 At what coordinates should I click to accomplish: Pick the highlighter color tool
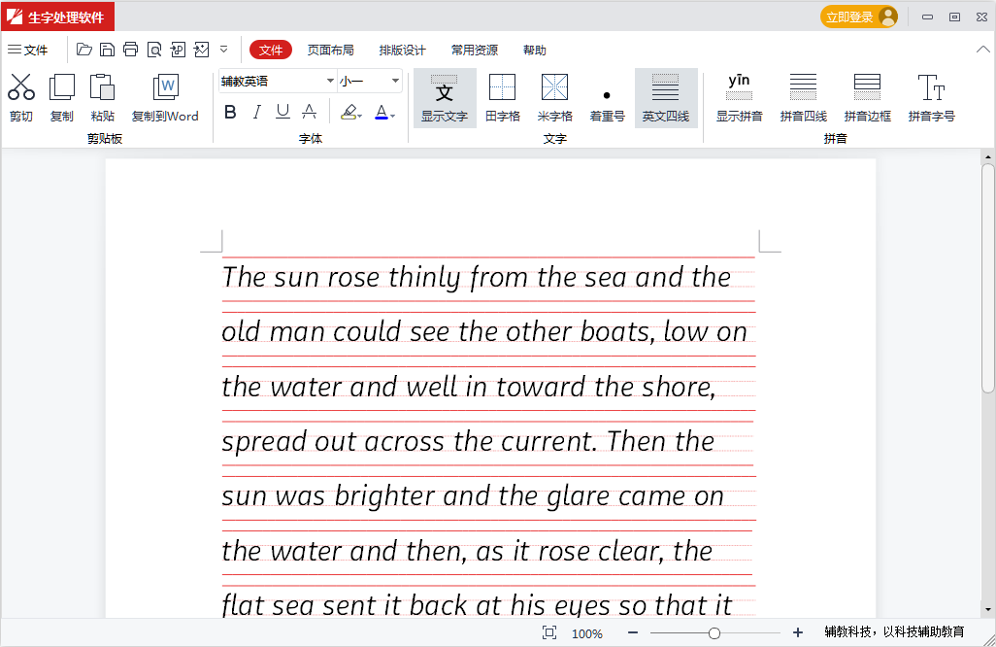pos(350,112)
